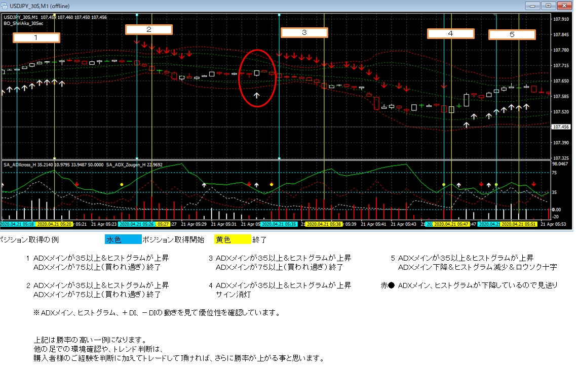Screen dimensions: 578x369
Task: Click the title text "USDJPY_30S,M1 (offline)"
Action: tap(40, 6)
